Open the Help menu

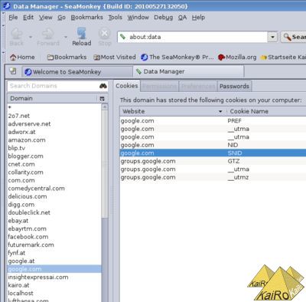198,18
